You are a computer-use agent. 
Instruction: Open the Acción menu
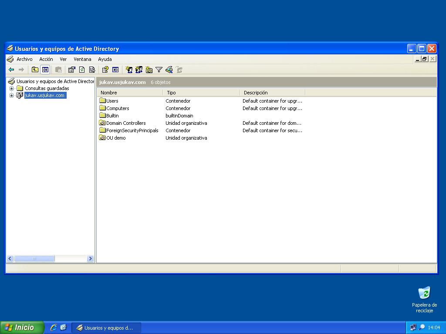pos(46,59)
